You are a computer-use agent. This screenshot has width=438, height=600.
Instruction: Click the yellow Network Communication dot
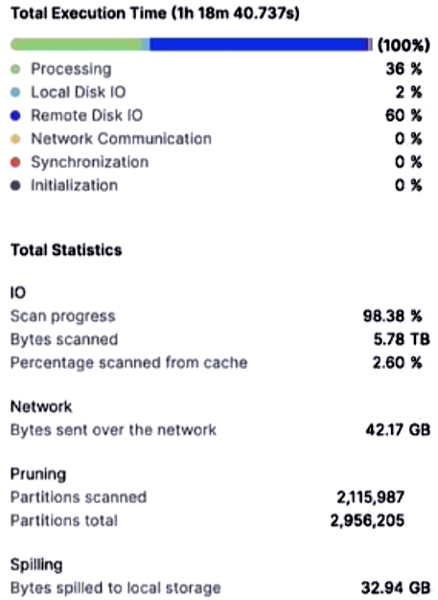[15, 139]
